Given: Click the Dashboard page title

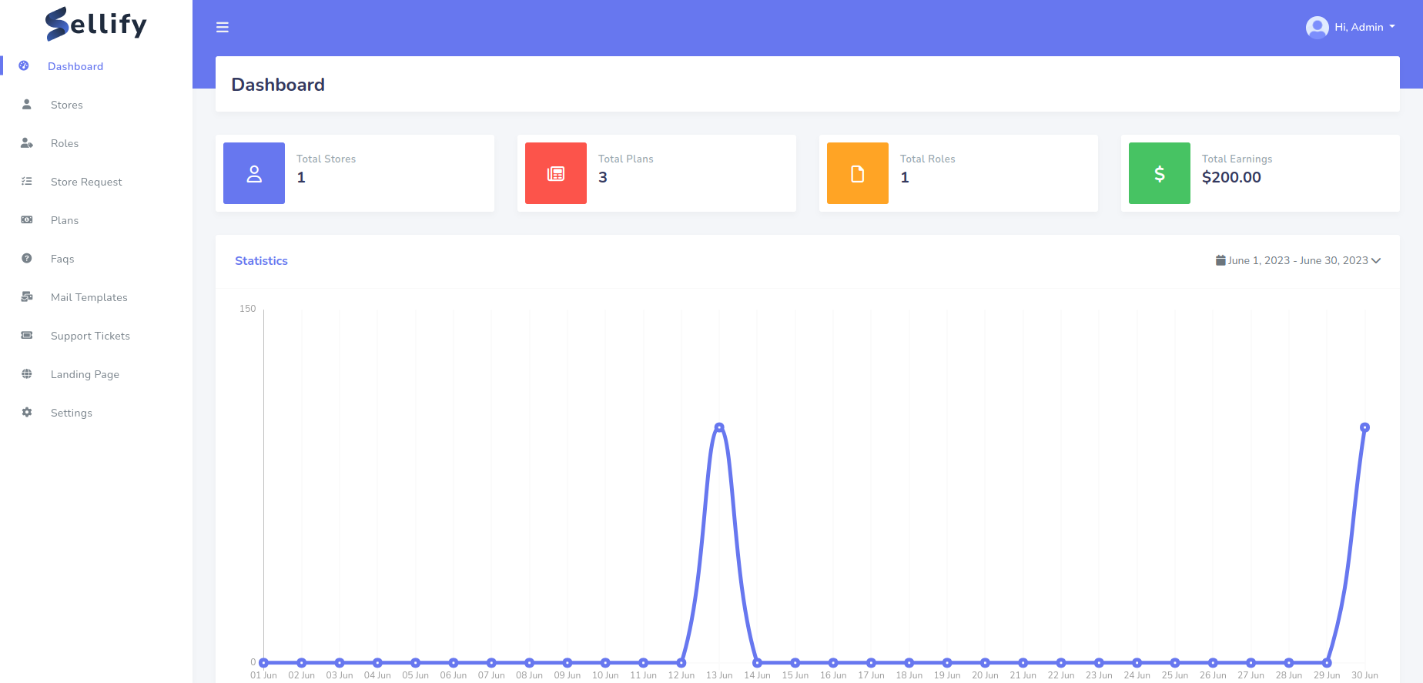Looking at the screenshot, I should (278, 85).
